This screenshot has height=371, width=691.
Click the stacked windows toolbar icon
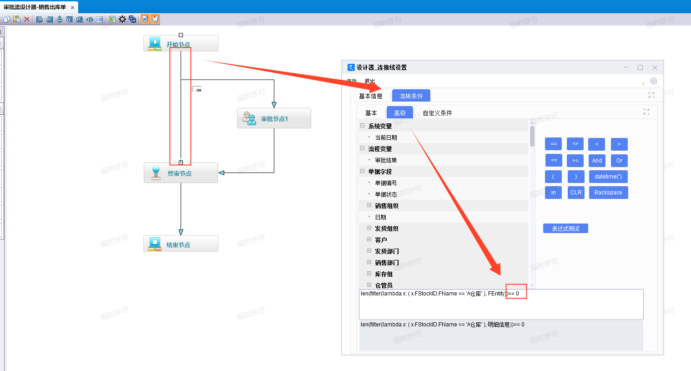132,19
